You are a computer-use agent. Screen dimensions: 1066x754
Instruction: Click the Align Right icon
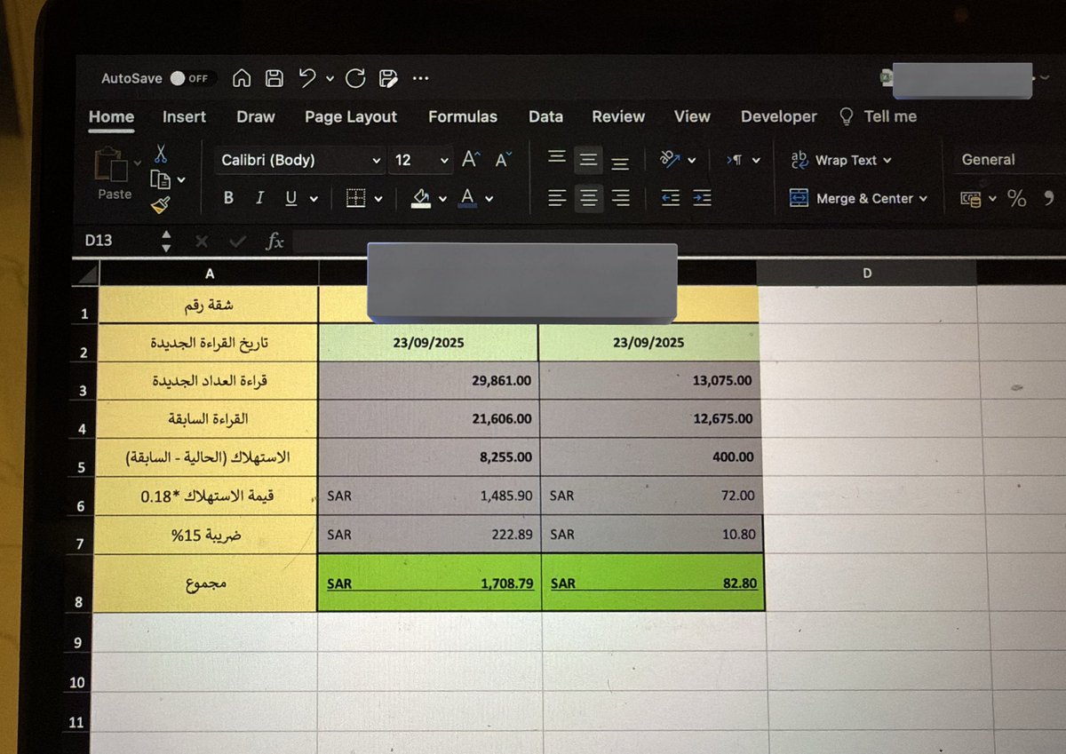(x=621, y=198)
